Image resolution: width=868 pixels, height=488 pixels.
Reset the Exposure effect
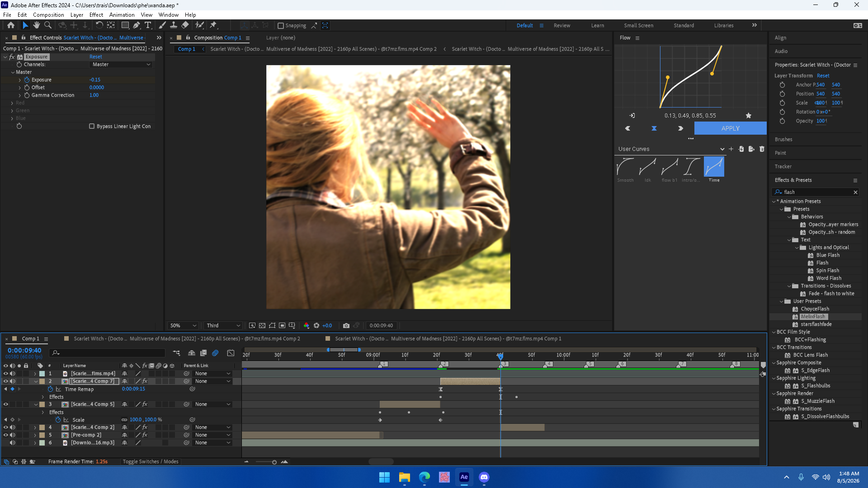95,57
